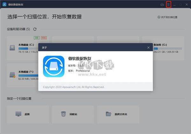Click the 回收站 recycle bin icon
This screenshot has width=191, height=134.
pos(63,114)
